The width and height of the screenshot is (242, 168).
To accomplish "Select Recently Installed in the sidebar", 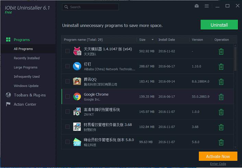I will pyautogui.click(x=26, y=58).
